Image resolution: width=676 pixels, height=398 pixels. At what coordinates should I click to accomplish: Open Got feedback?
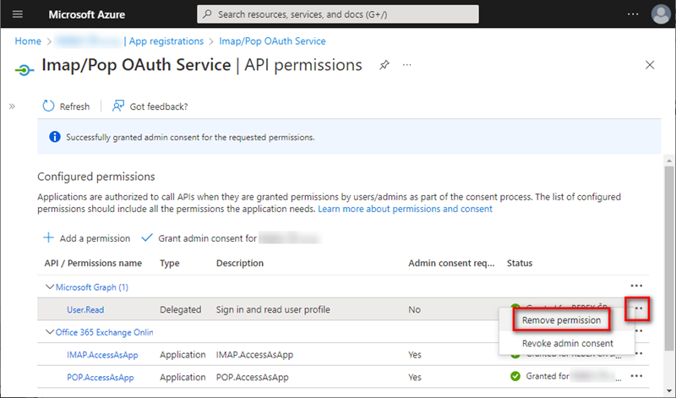pos(150,106)
